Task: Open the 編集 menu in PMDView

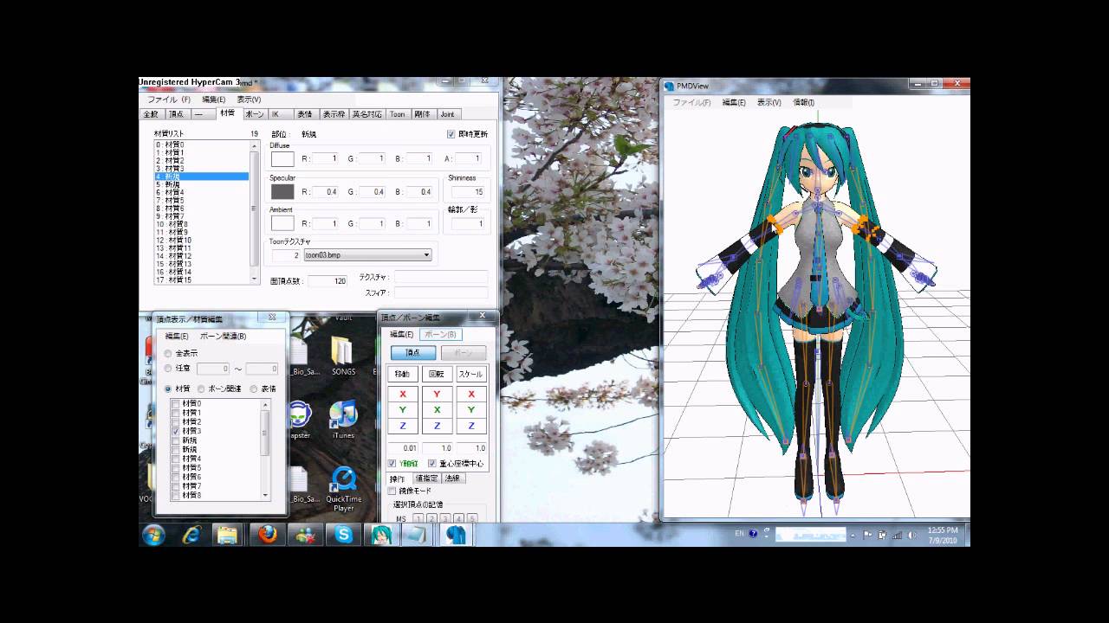Action: pos(733,102)
